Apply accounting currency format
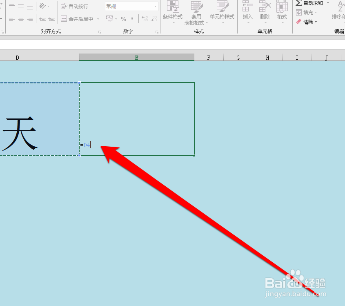The height and width of the screenshot is (306, 345). tap(109, 18)
